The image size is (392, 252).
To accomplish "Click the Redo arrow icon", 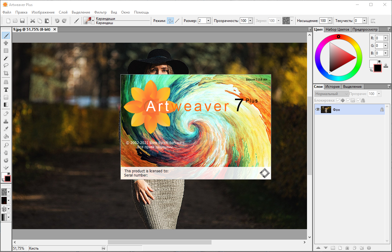I will [x=64, y=21].
